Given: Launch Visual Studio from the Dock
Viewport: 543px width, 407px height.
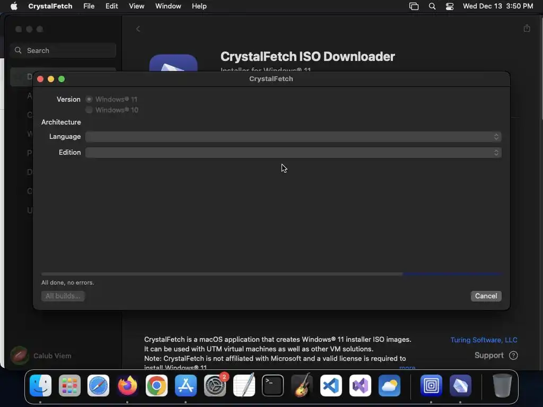Looking at the screenshot, I should tap(360, 385).
